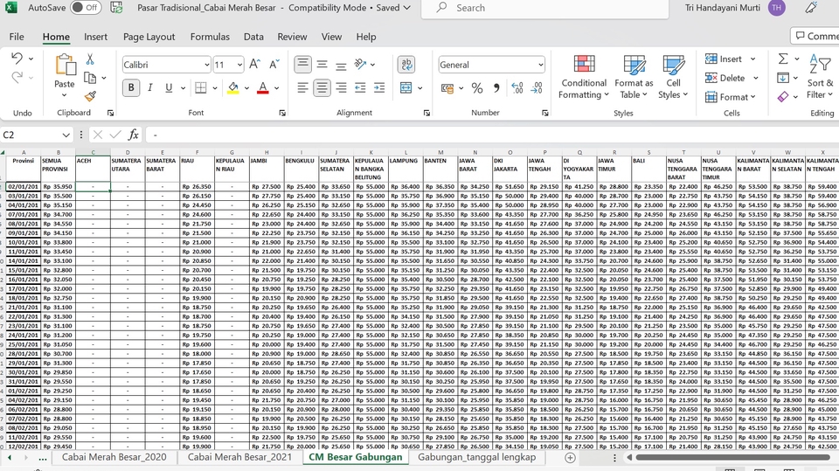Image resolution: width=839 pixels, height=471 pixels.
Task: Click Decrease Decimal icon
Action: pyautogui.click(x=537, y=88)
